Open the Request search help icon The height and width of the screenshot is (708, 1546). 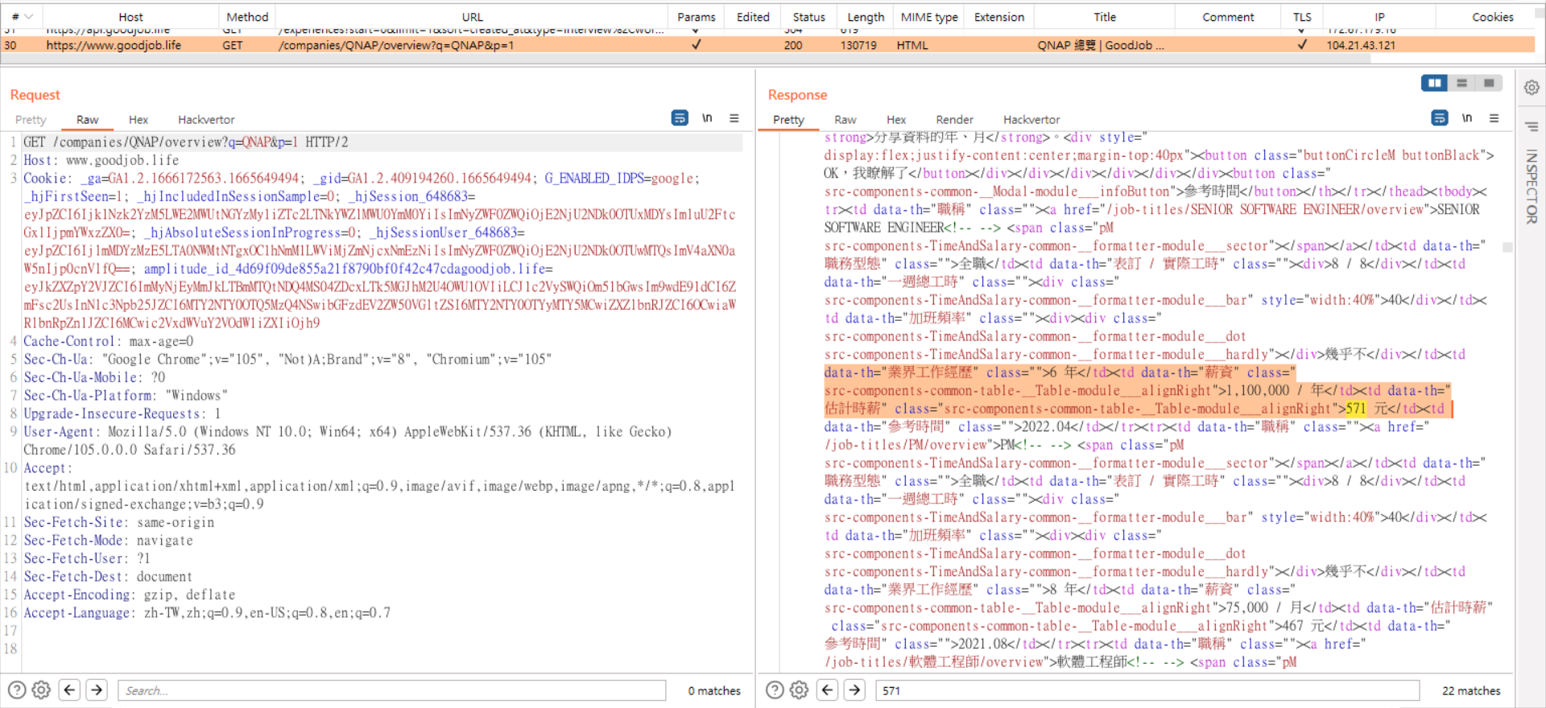coord(17,690)
